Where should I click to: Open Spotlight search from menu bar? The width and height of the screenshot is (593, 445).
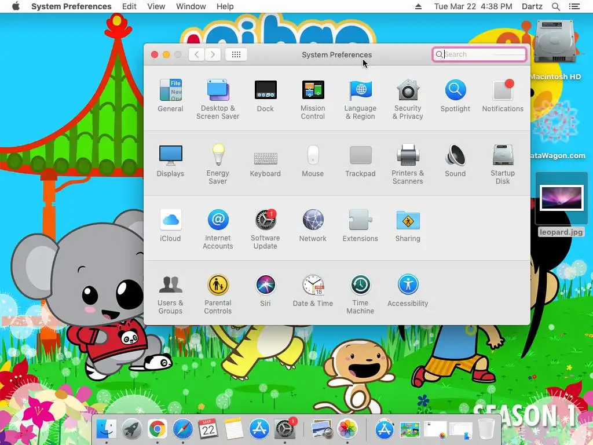[556, 6]
